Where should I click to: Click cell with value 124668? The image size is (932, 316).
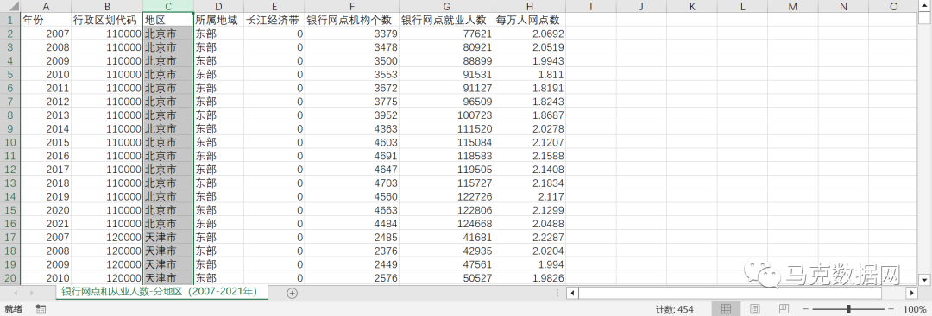click(446, 224)
